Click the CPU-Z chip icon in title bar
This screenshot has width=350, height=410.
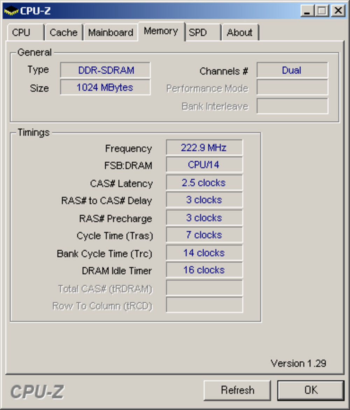[x=11, y=11]
